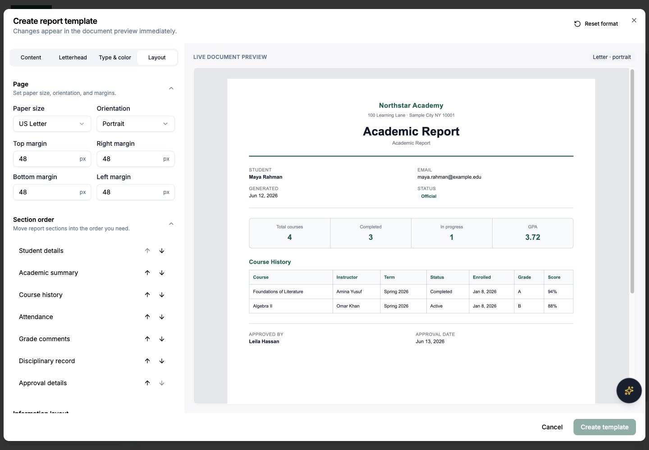The height and width of the screenshot is (450, 649).
Task: Click the Official status badge
Action: (429, 196)
